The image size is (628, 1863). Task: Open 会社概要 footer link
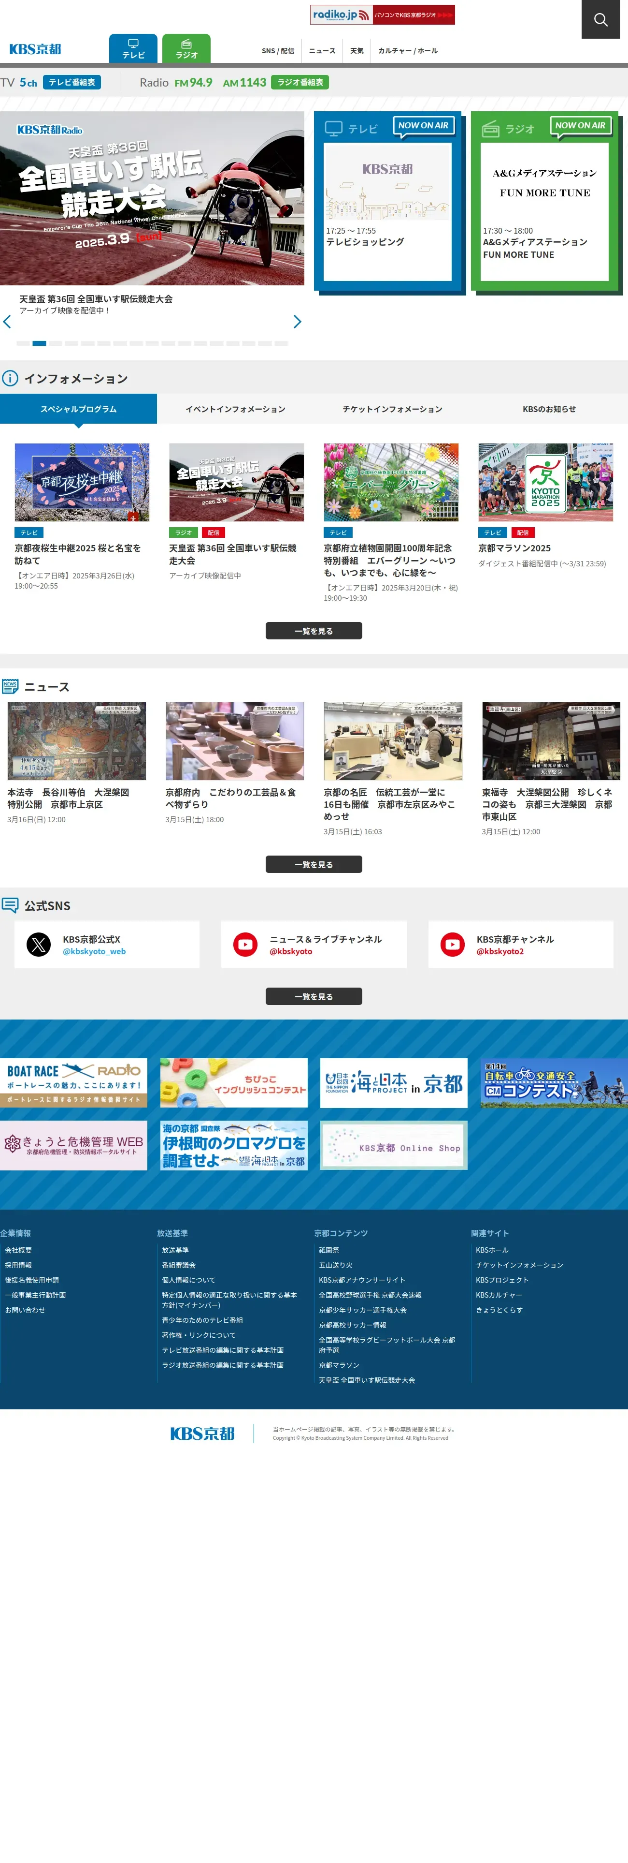pyautogui.click(x=19, y=1250)
